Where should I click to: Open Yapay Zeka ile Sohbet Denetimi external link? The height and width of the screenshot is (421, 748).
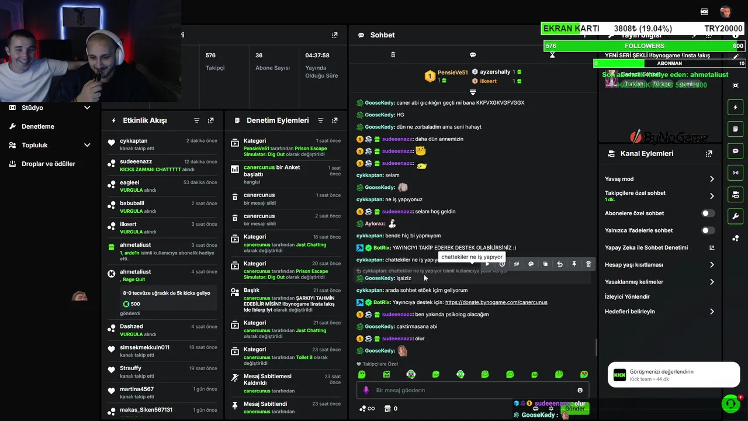tap(712, 248)
